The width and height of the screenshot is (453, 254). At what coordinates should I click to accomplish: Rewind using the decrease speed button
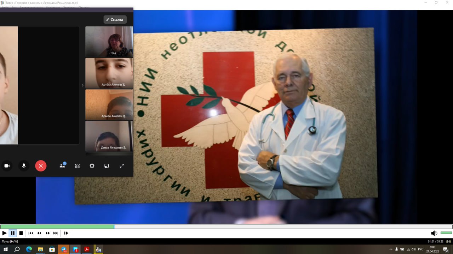pos(39,233)
